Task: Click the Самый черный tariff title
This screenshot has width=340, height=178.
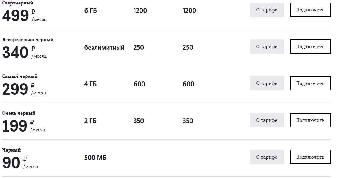Action: [20, 76]
